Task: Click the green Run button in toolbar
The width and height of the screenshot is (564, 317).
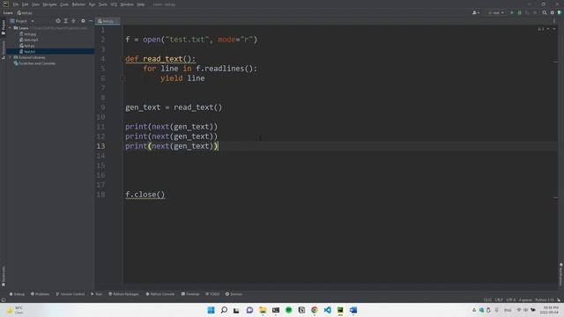Action: coord(512,12)
